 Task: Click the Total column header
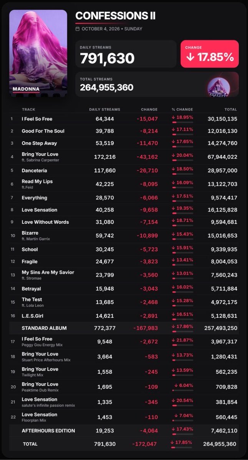click(231, 109)
